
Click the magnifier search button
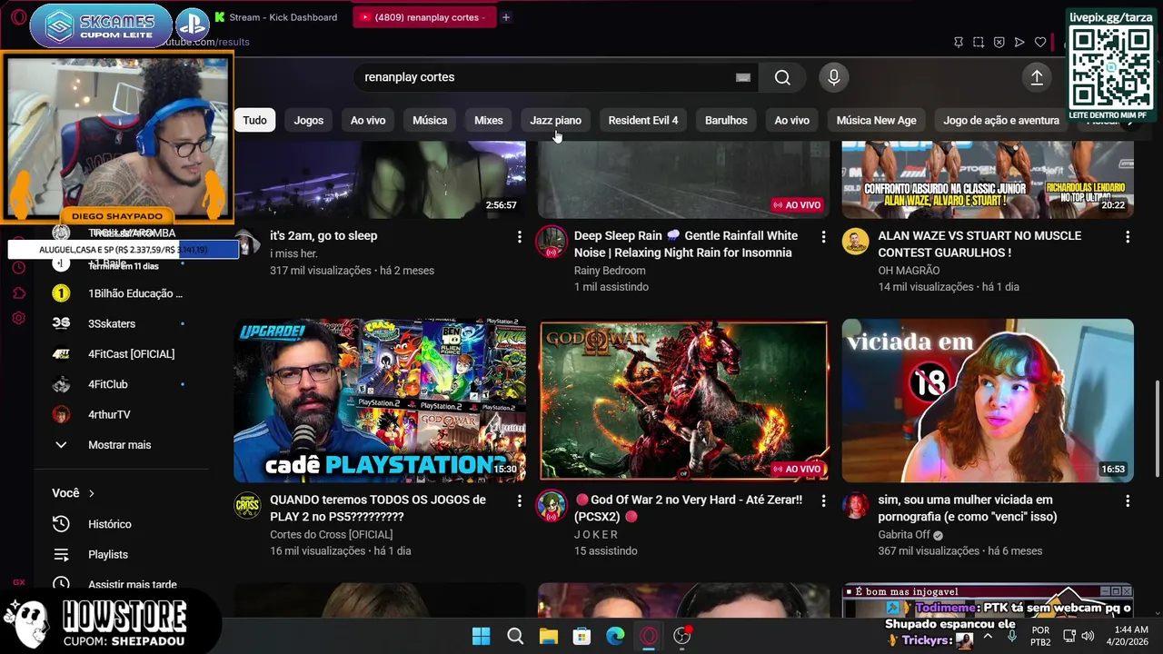782,77
